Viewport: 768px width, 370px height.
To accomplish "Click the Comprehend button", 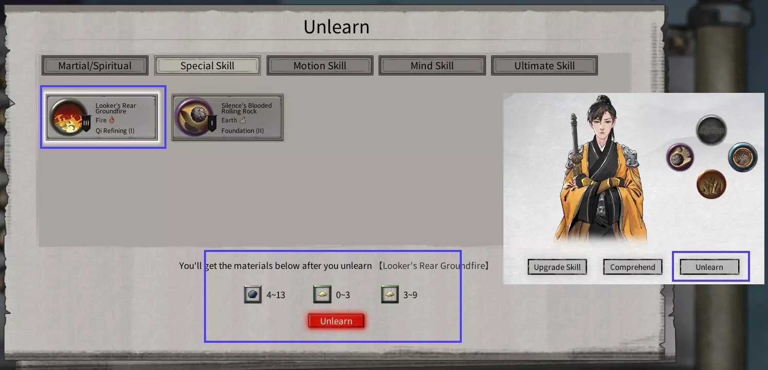I will pyautogui.click(x=633, y=267).
